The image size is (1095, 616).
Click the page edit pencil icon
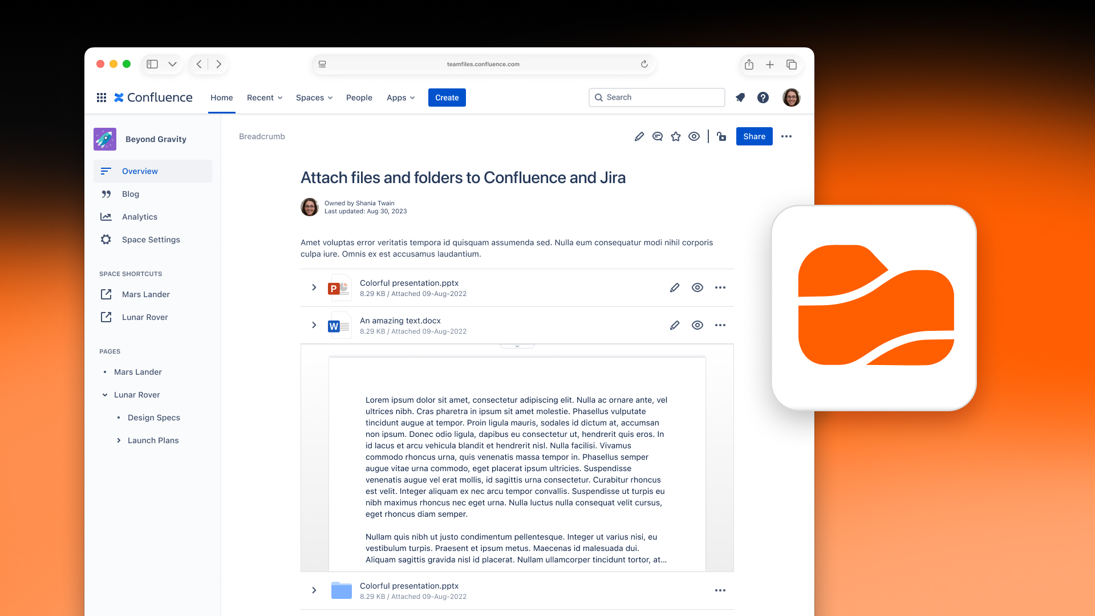click(639, 136)
